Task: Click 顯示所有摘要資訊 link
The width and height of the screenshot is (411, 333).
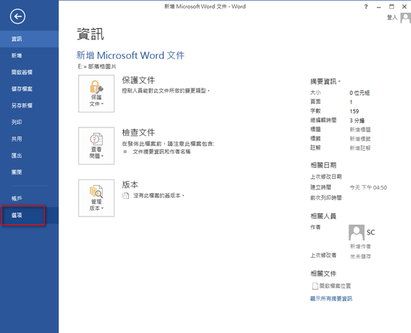Action: (x=332, y=299)
